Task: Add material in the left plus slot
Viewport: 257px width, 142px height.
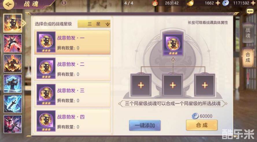Action: point(141,85)
